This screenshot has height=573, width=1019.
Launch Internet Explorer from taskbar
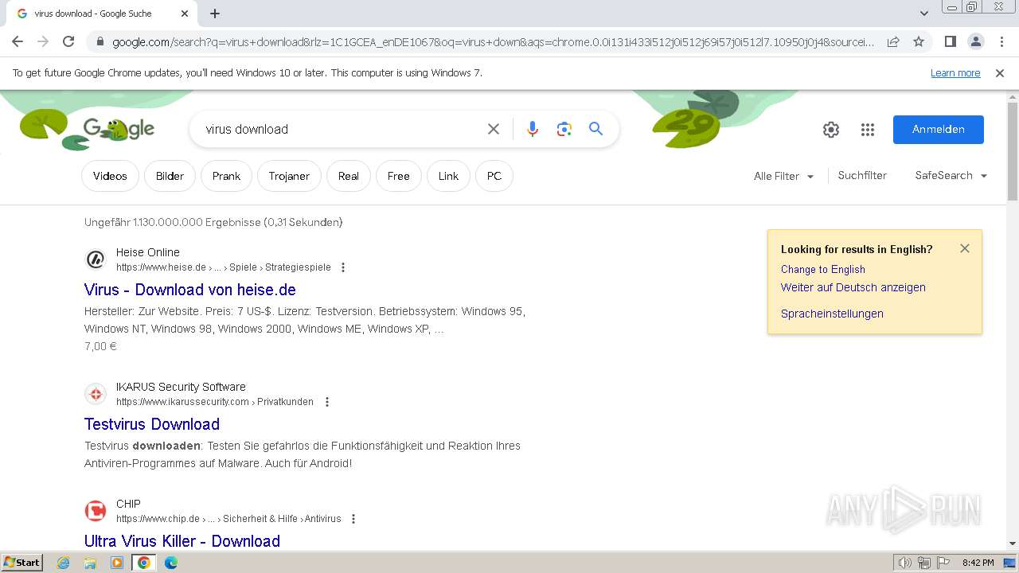point(64,563)
